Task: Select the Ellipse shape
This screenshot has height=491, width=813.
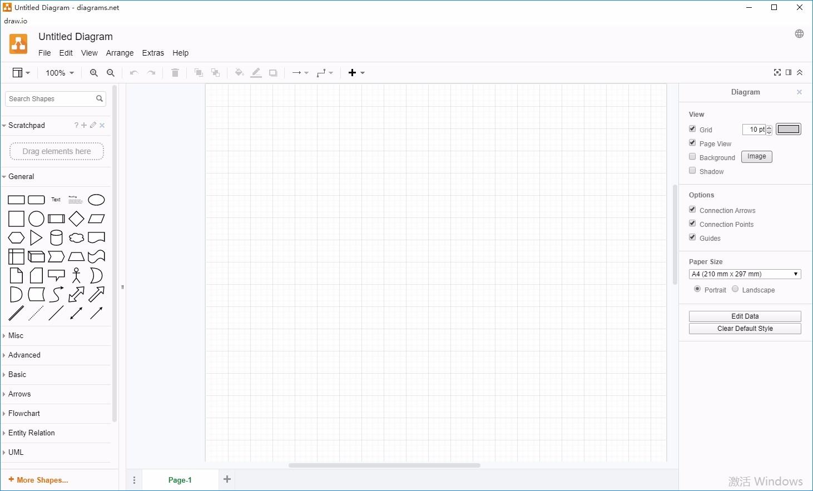Action: pos(97,200)
